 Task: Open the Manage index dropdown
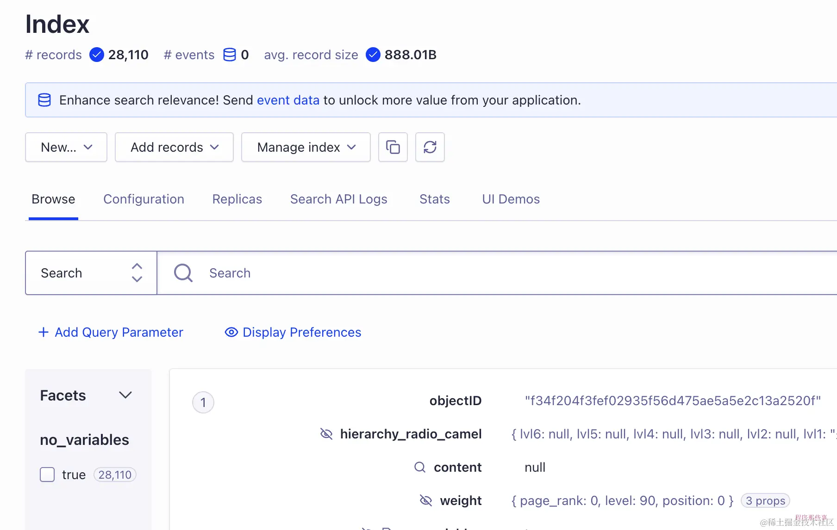point(306,147)
